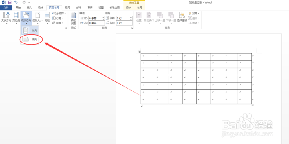Click the 段前 spacing-before input field

click(123, 18)
